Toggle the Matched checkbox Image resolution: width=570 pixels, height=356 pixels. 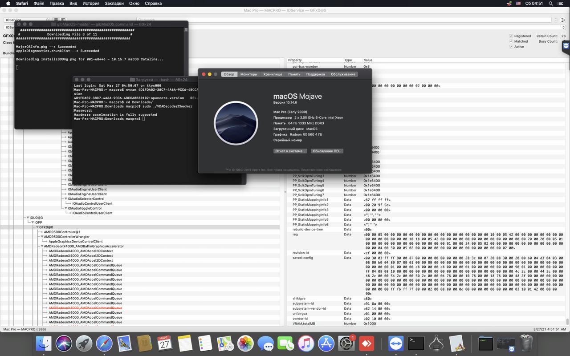[511, 41]
